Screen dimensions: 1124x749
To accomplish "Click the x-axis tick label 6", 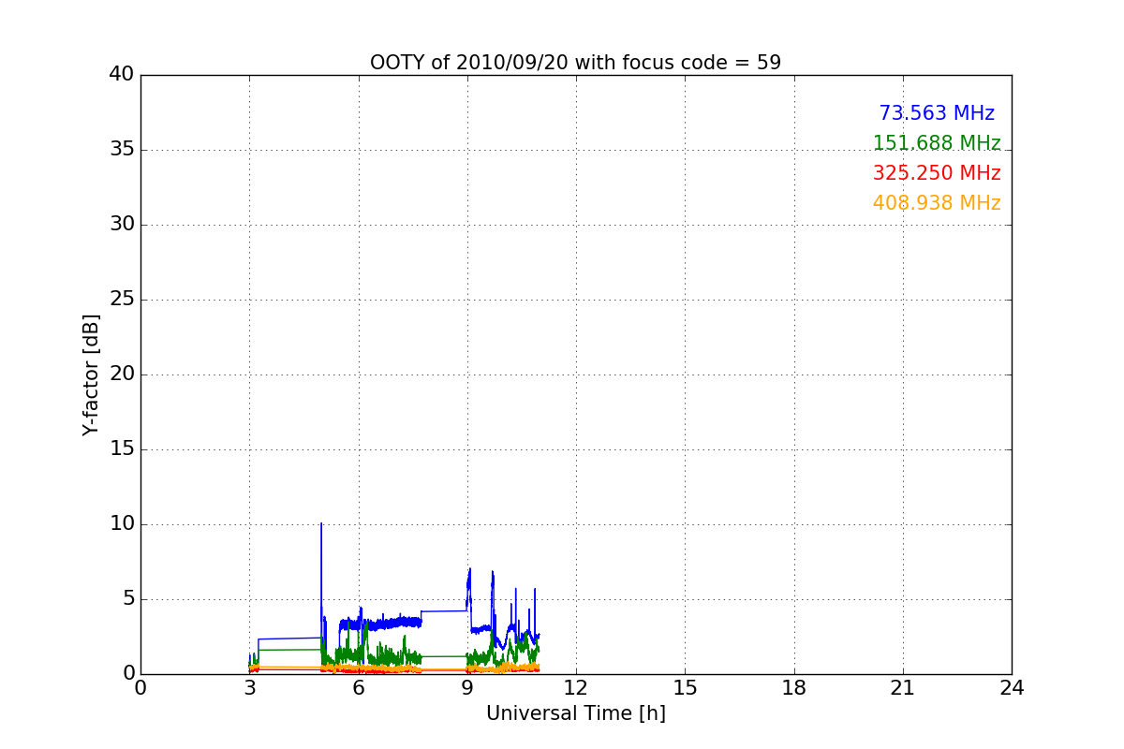I will point(359,688).
